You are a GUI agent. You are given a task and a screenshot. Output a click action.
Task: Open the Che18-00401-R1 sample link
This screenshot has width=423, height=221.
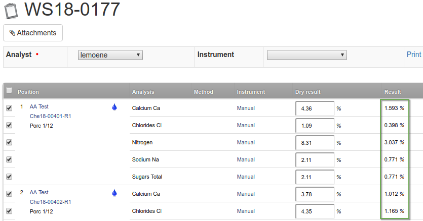pos(50,117)
